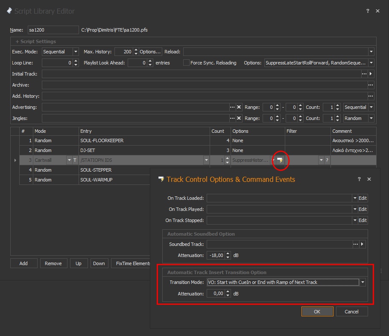Click Edit button for On Track Played

point(363,209)
